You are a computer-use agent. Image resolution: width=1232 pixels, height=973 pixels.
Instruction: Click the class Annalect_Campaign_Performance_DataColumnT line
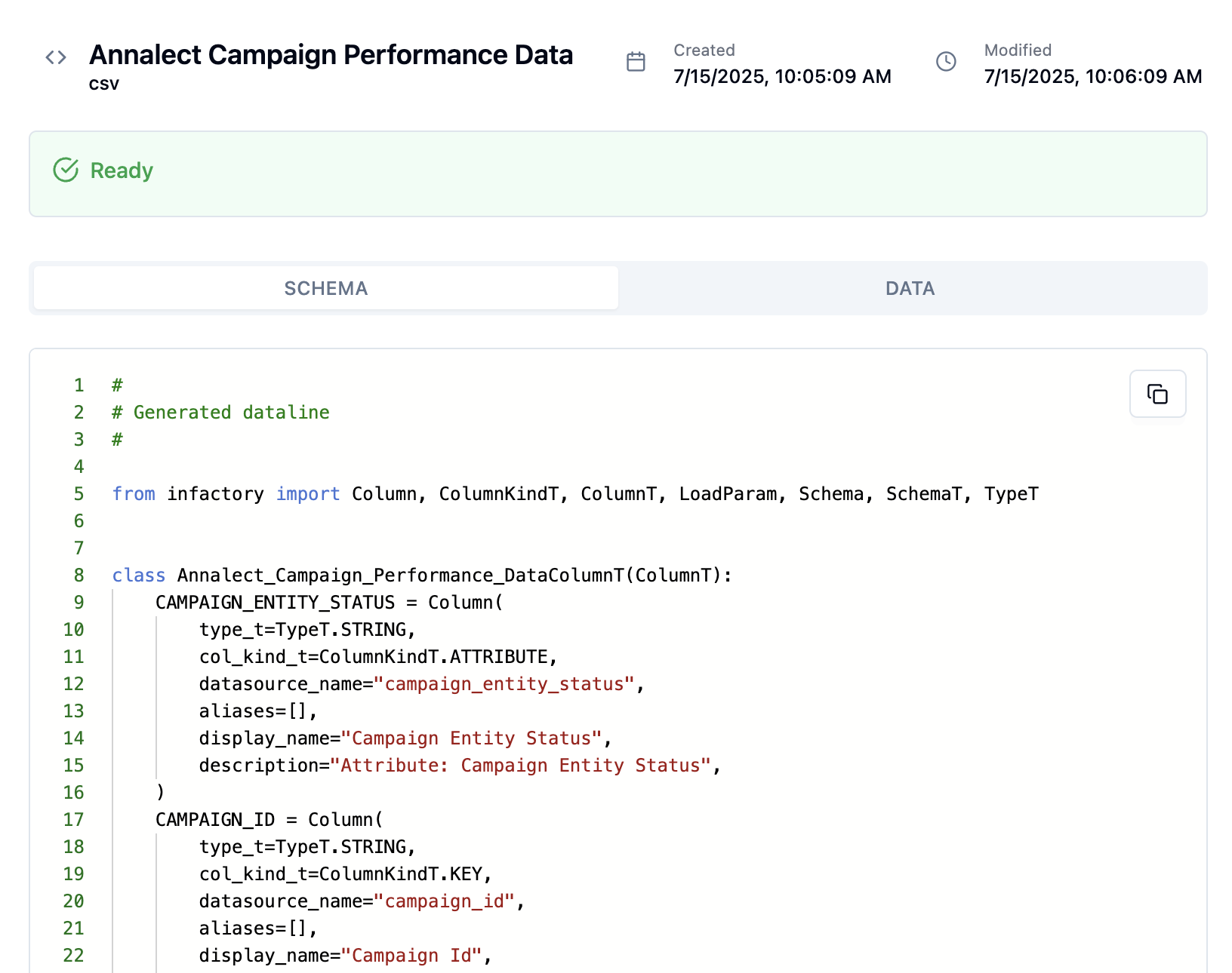tap(422, 576)
